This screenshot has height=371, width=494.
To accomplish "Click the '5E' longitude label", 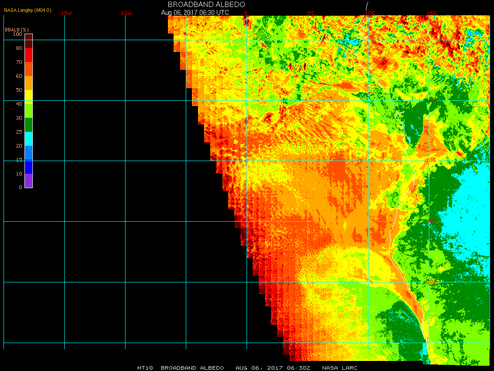I will tap(311, 13).
